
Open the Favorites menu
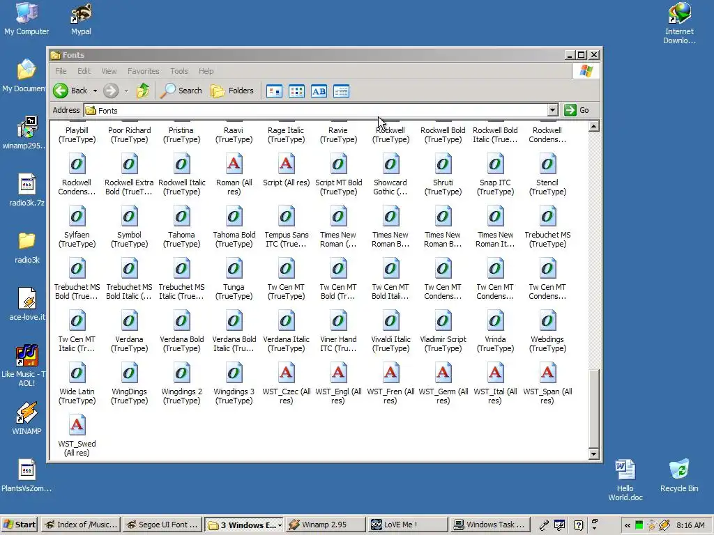tap(144, 71)
